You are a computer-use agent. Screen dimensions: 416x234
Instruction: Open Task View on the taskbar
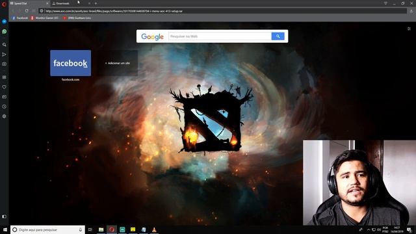(x=90, y=229)
